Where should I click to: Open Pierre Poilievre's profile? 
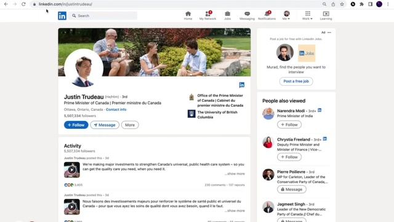291,171
